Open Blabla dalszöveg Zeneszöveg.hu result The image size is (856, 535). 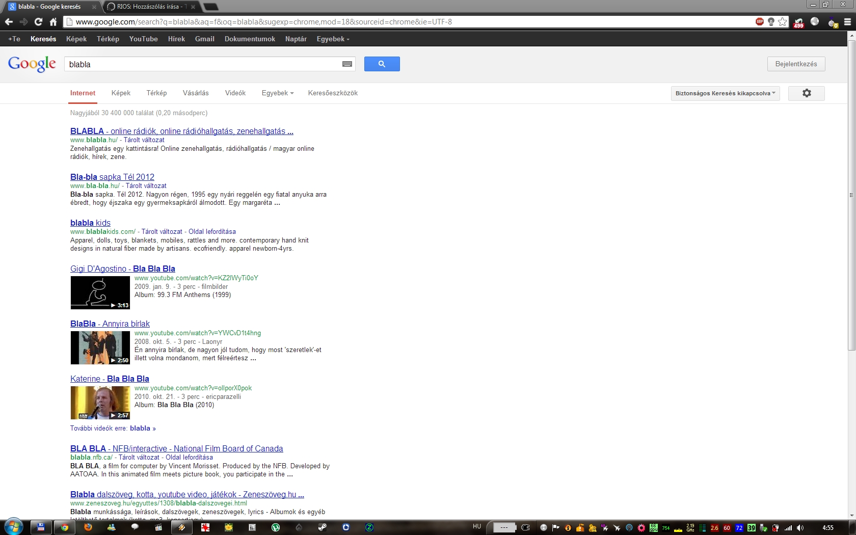pyautogui.click(x=187, y=494)
